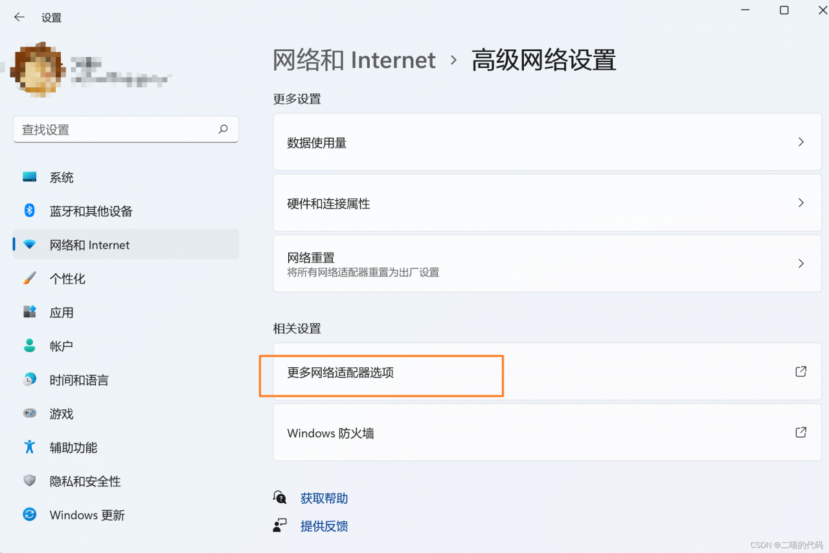Screen dimensions: 829x553
Task: Click the 获取帮助 headset icon
Action: point(280,497)
